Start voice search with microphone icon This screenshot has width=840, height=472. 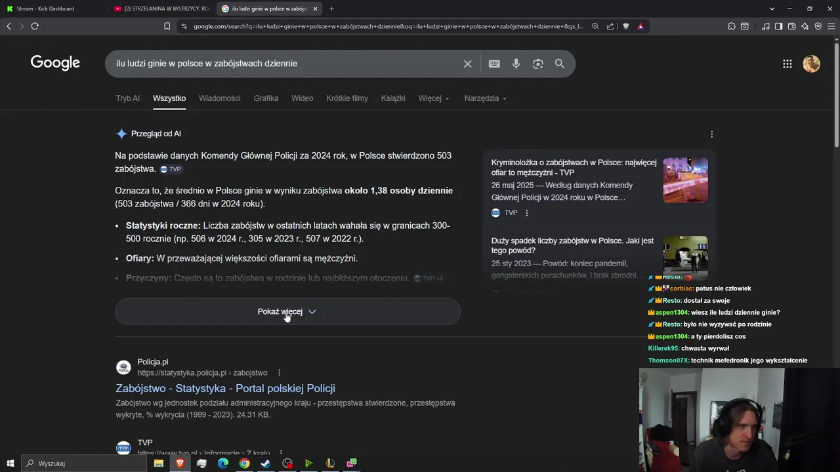[x=516, y=64]
